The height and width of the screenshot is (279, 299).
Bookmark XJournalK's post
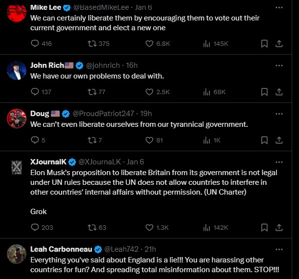click(x=264, y=227)
